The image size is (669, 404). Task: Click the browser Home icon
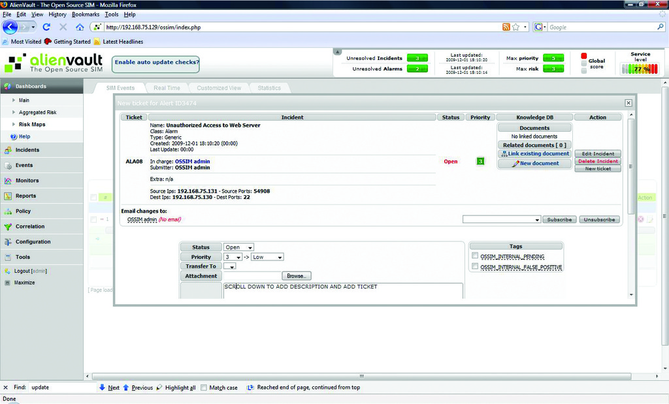[80, 27]
